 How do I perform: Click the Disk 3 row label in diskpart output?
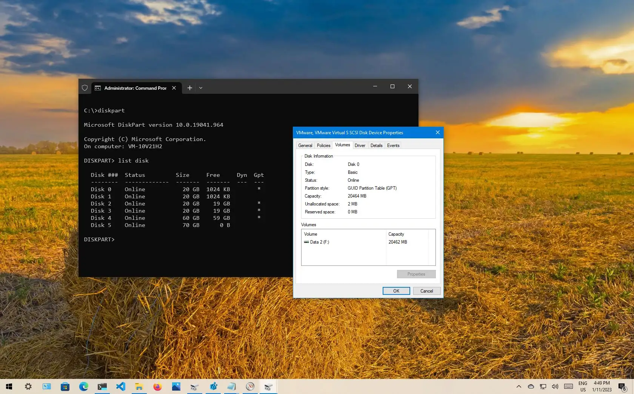(101, 211)
